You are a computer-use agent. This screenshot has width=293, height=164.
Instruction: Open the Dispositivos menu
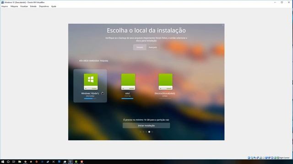click(44, 6)
